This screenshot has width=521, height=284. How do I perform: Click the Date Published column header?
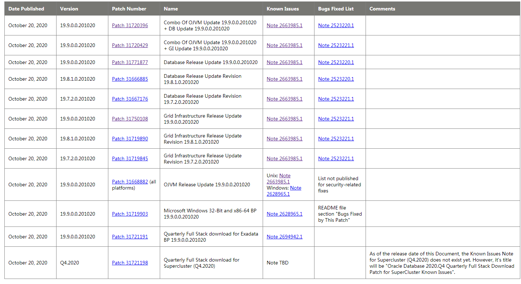[x=26, y=9]
